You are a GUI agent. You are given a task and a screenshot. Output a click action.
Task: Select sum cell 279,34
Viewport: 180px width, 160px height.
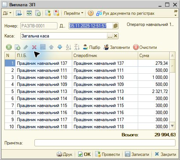point(154,63)
